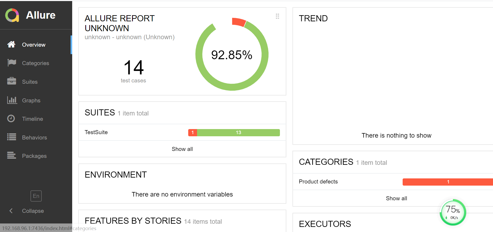Go to the Behaviors menu item
Image resolution: width=493 pixels, height=232 pixels.
click(x=34, y=138)
